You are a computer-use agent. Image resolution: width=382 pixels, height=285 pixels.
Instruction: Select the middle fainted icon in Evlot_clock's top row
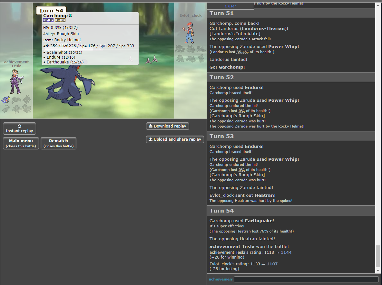pos(191,49)
